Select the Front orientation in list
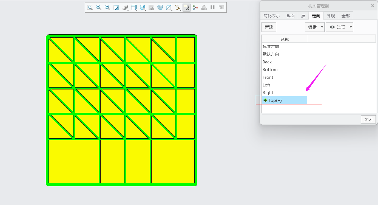This screenshot has width=378, height=205. click(268, 77)
